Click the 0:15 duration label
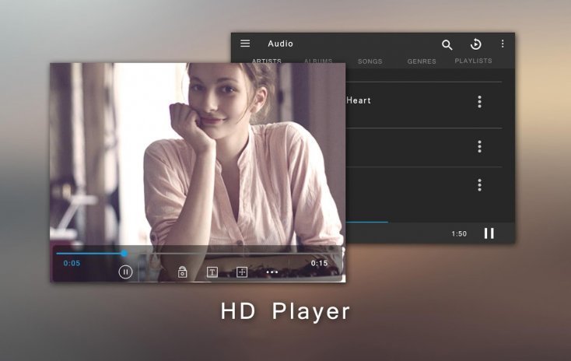The width and height of the screenshot is (571, 361). pyautogui.click(x=319, y=263)
